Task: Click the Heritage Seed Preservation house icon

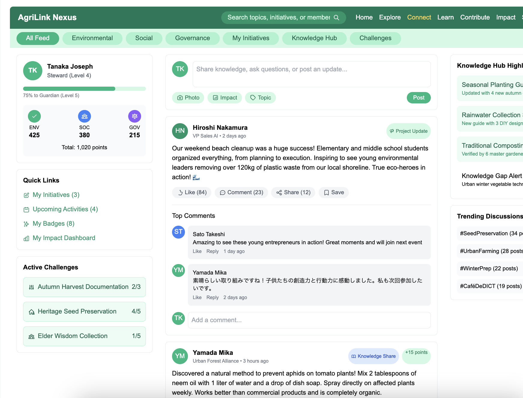Action: point(32,312)
